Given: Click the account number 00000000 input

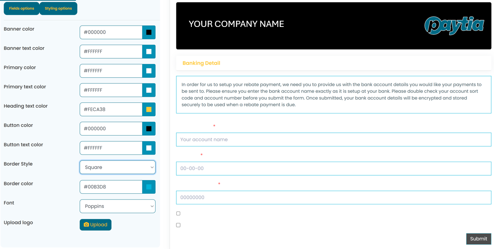Looking at the screenshot, I should pos(334,197).
